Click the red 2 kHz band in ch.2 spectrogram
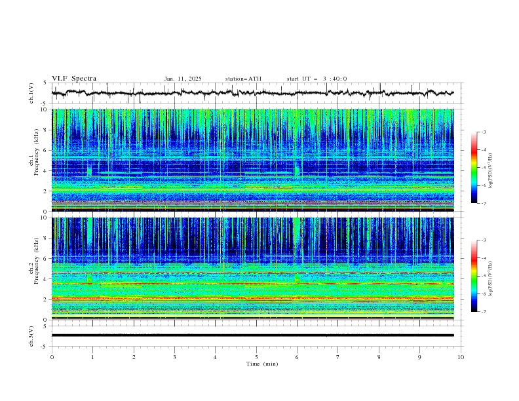 253,298
